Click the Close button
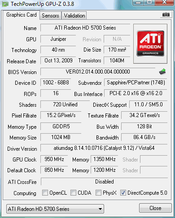 tap(155, 208)
